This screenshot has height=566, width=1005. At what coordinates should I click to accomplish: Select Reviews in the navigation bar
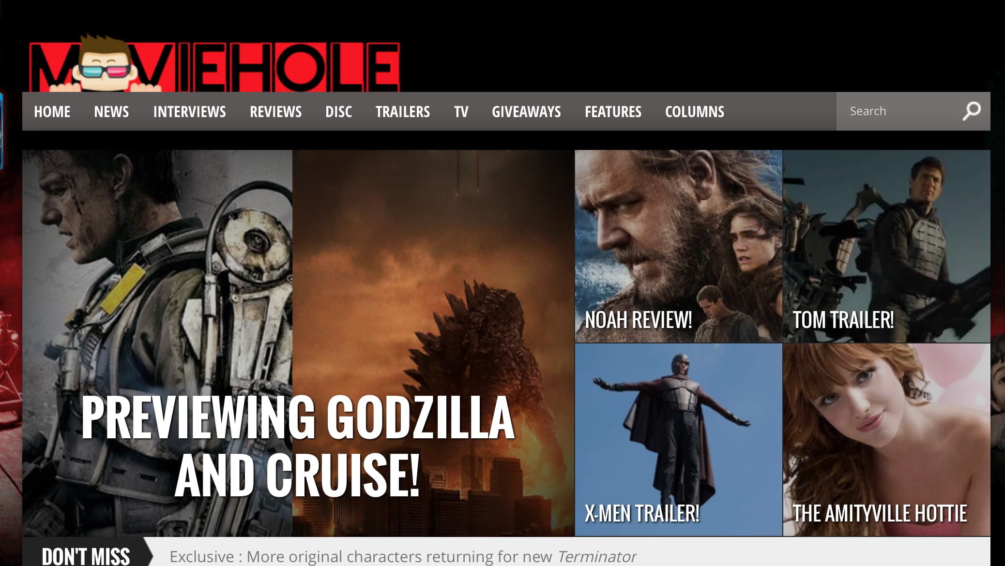275,112
